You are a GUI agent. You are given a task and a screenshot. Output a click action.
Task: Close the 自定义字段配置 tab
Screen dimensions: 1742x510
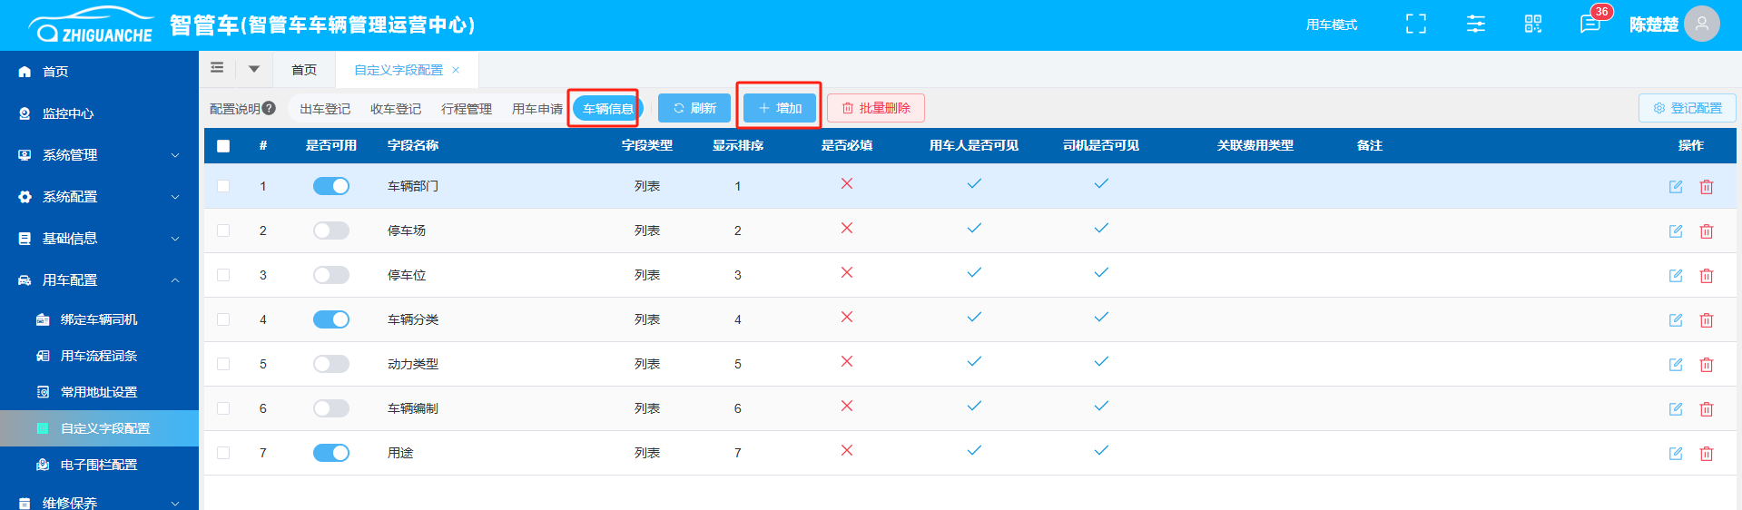pyautogui.click(x=456, y=70)
